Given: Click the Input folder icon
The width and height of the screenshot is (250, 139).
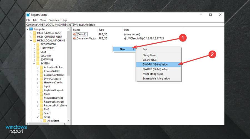Looking at the screenshot, I should tap(41, 86).
